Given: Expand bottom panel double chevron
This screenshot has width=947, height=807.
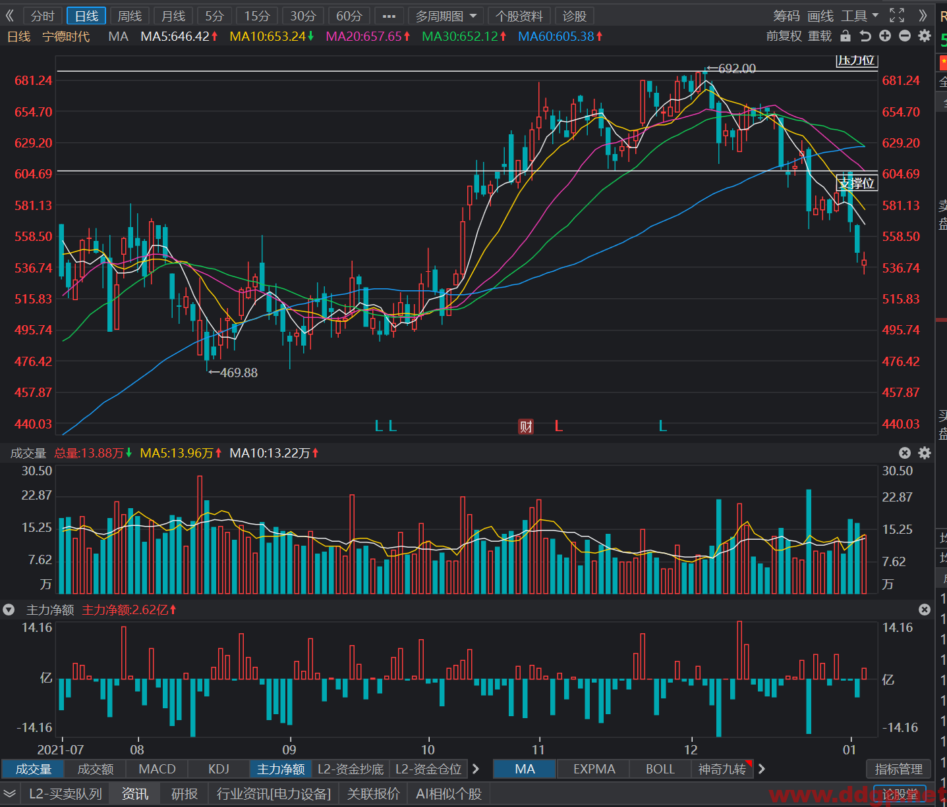Looking at the screenshot, I should pyautogui.click(x=9, y=794).
